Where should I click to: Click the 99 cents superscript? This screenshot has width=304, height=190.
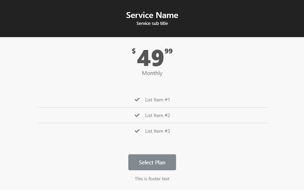[169, 51]
